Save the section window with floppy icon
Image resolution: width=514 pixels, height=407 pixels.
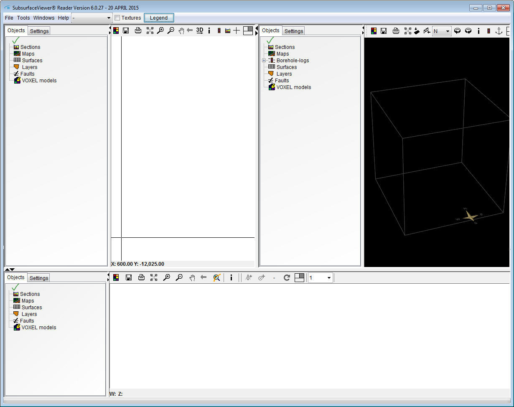(x=129, y=277)
